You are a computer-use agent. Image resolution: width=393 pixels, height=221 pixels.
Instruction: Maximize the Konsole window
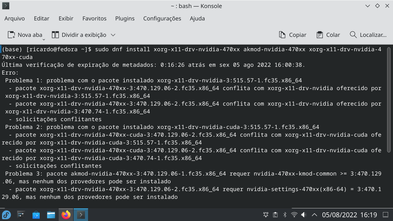click(x=377, y=6)
